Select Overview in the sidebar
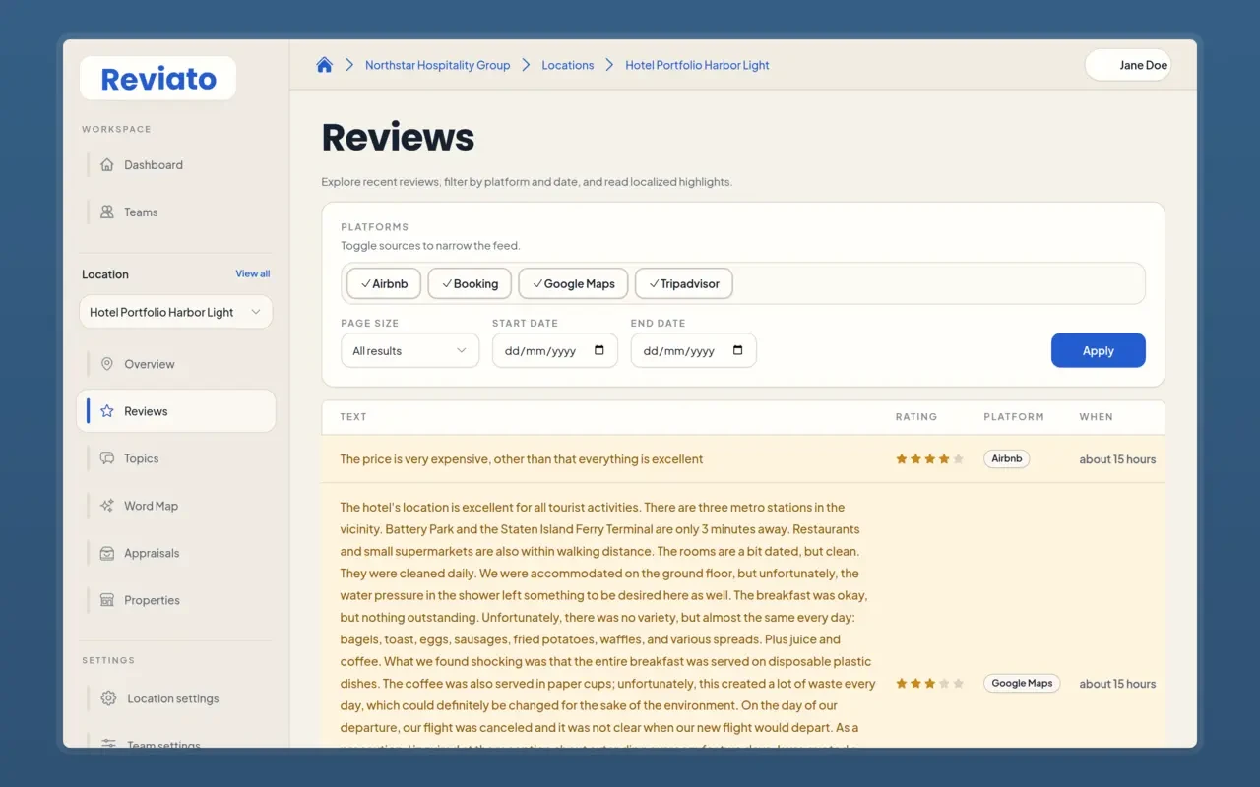 tap(175, 364)
